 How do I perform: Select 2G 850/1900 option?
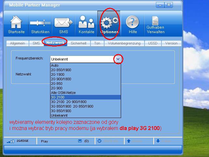(x=86, y=70)
